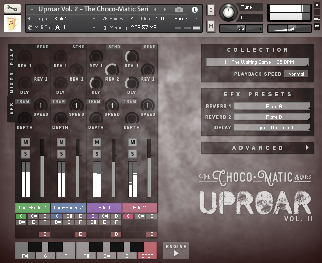The image size is (322, 263).
Task: Solo the instrument with header S button
Action: coord(211,10)
